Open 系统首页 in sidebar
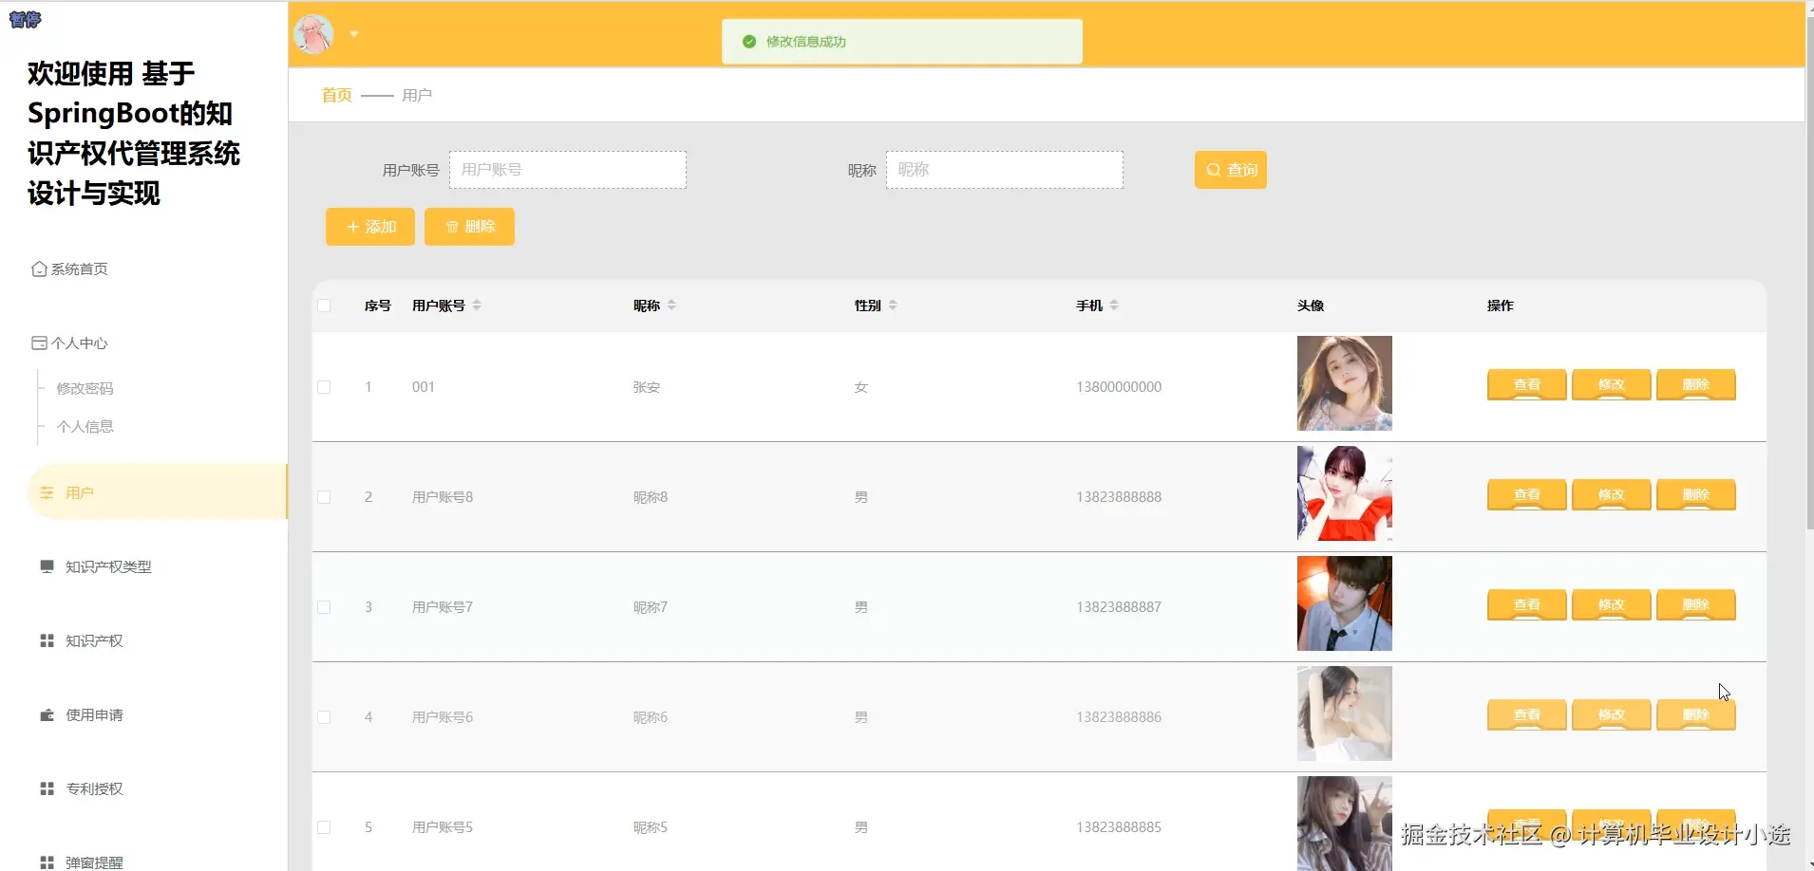This screenshot has width=1814, height=871. (x=80, y=269)
